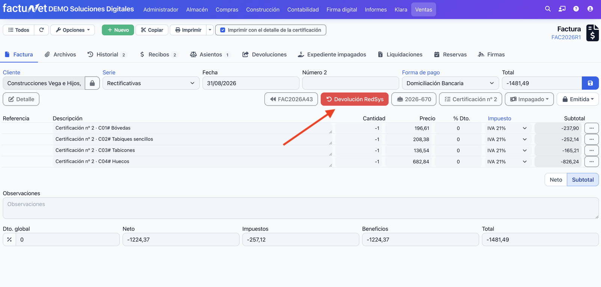This screenshot has width=601, height=287.
Task: Open the chat messages icon in header
Action: [x=562, y=9]
